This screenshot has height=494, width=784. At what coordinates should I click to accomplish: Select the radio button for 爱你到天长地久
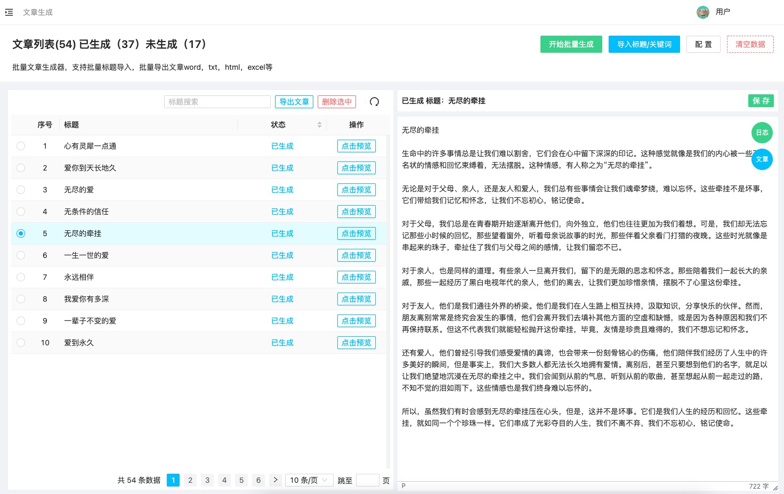pos(21,168)
